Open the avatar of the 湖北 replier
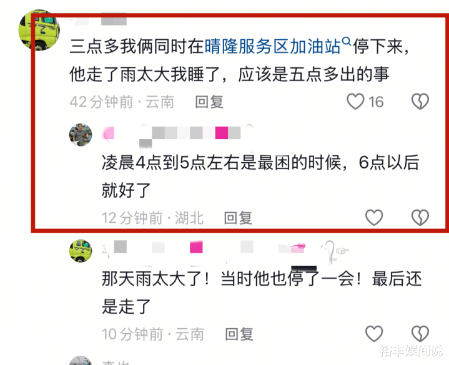 point(81,135)
